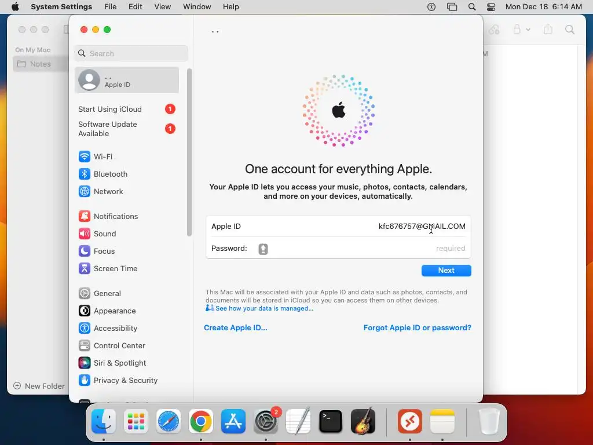Open the File menu
This screenshot has height=445, width=593.
click(111, 7)
